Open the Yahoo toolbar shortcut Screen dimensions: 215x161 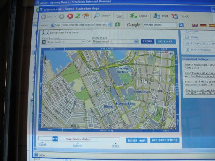[174, 16]
